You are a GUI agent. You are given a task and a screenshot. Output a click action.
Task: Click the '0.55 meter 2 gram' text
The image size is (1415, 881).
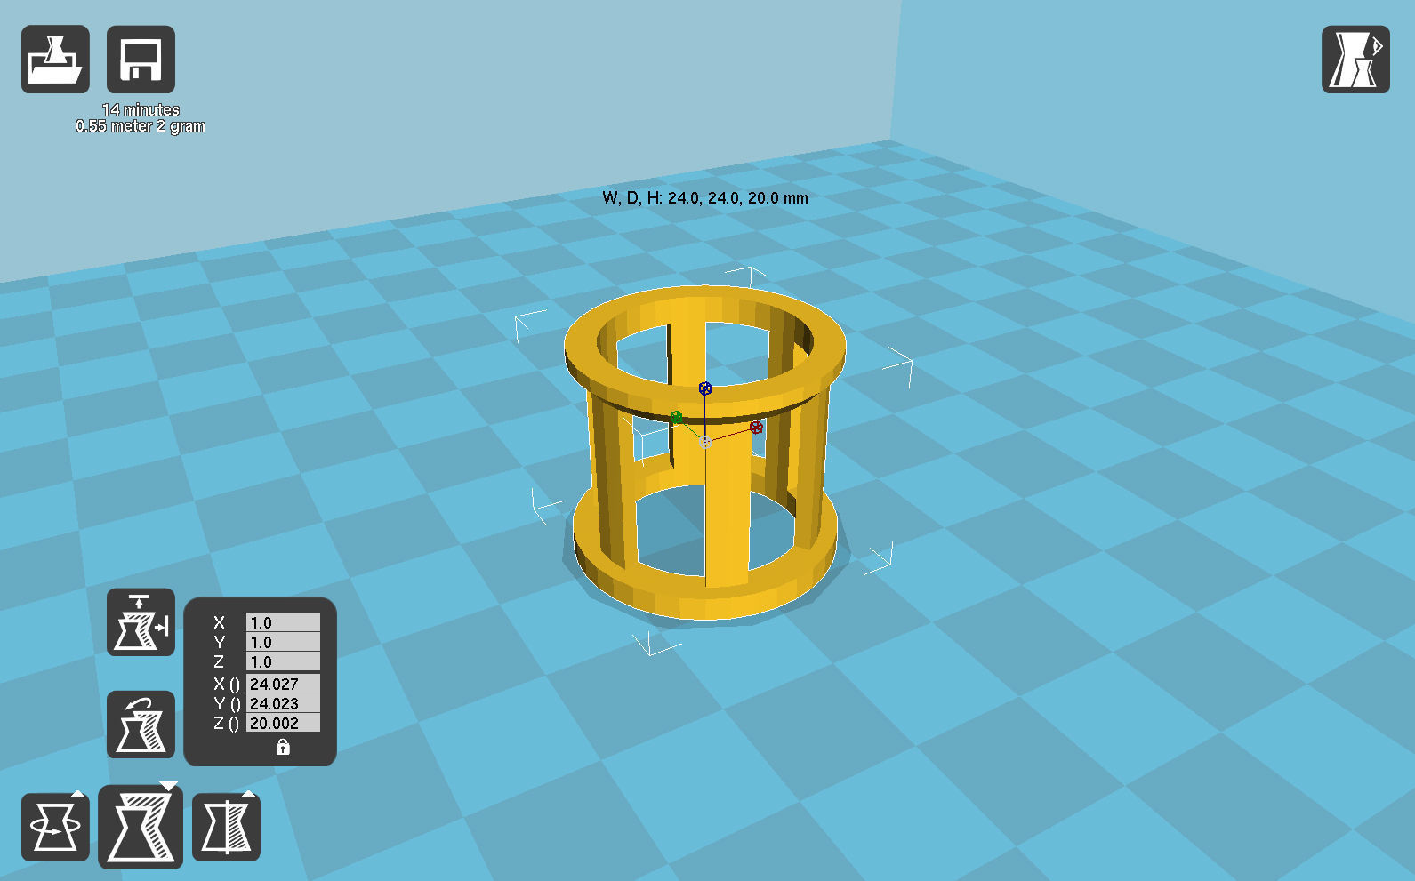141,126
